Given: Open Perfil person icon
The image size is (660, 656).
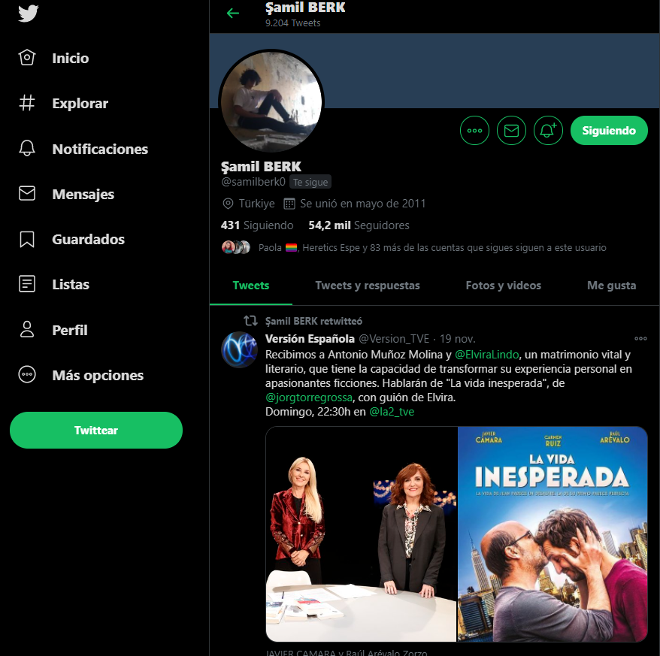Looking at the screenshot, I should [x=27, y=329].
